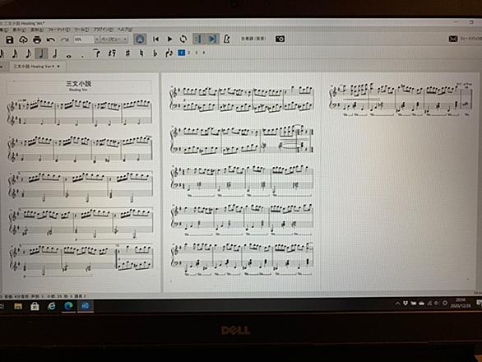The image size is (482, 362).
Task: Expand the zoom level dropdown arrow
Action: pyautogui.click(x=97, y=39)
